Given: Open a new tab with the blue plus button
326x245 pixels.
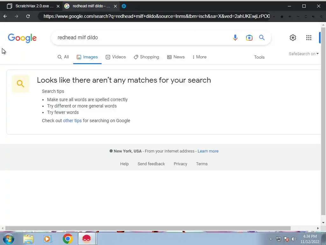Looking at the screenshot, I should point(124,6).
